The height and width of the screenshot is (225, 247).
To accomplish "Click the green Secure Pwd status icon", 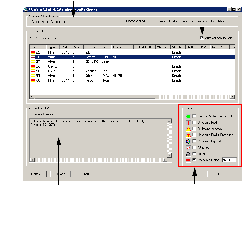I will (188, 116).
